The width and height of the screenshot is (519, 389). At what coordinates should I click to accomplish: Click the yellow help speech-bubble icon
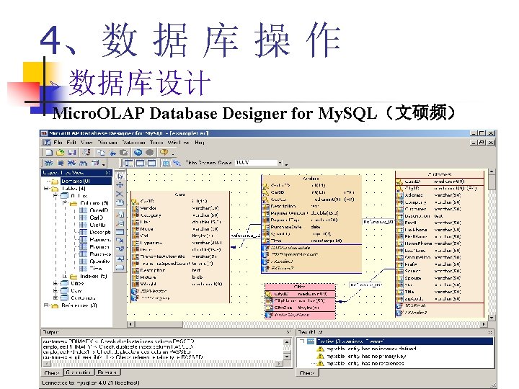coord(164,153)
